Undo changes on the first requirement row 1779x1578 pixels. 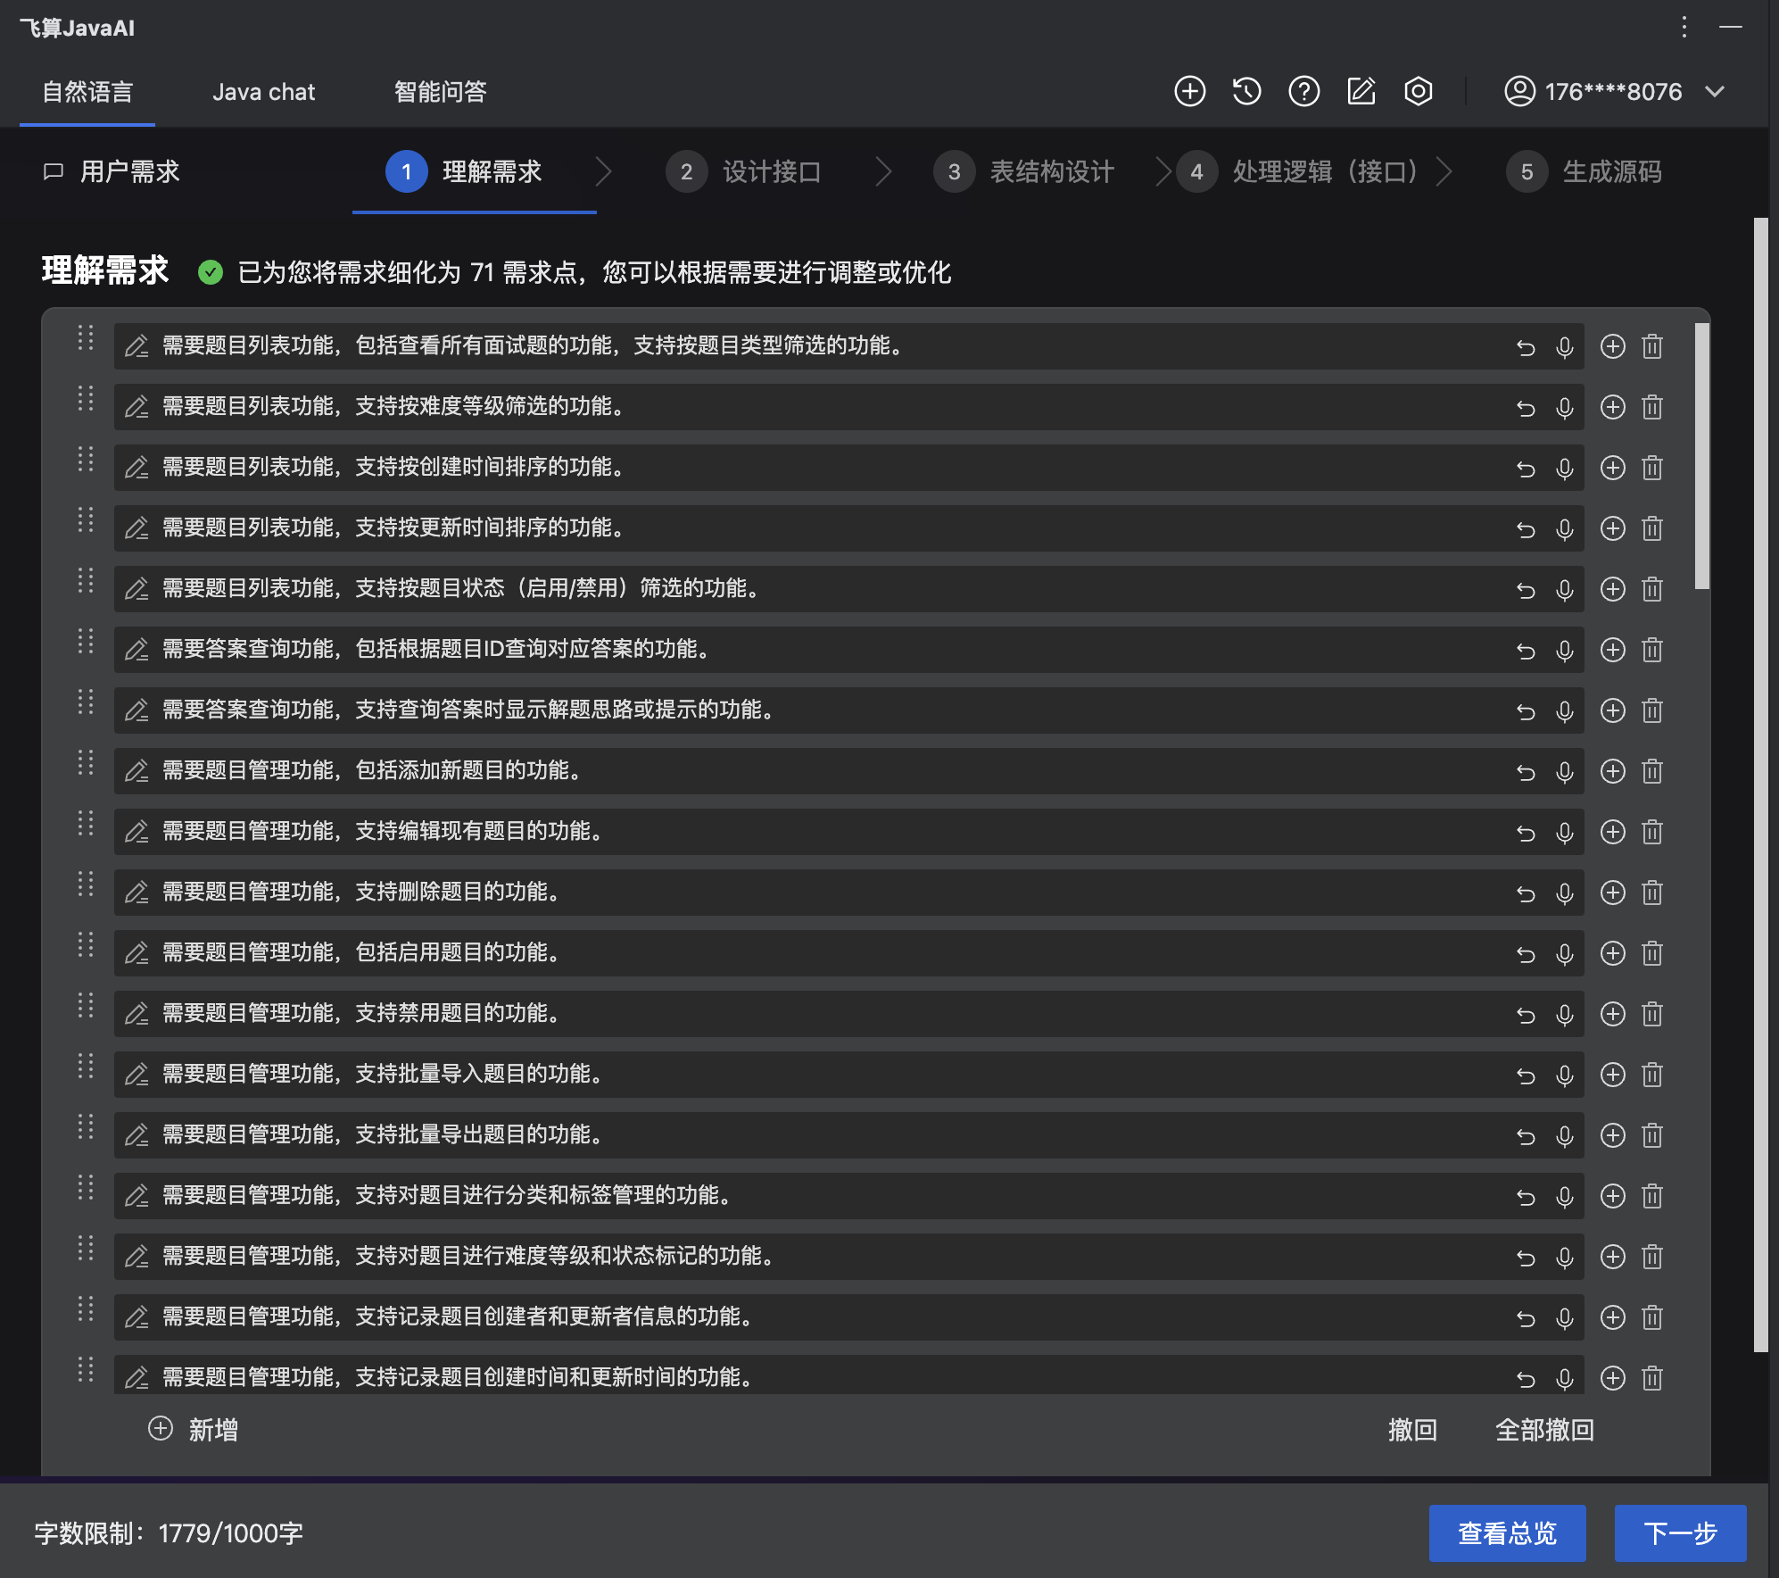click(1527, 347)
